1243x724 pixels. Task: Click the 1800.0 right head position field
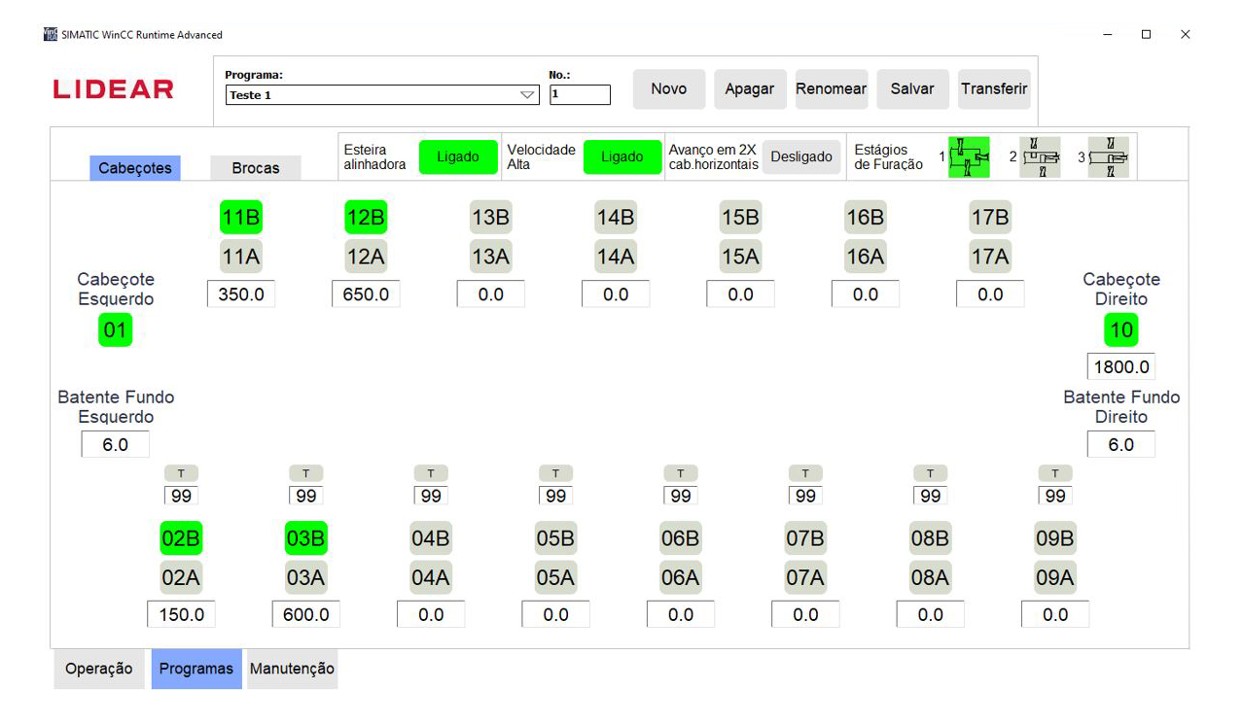pos(1120,367)
